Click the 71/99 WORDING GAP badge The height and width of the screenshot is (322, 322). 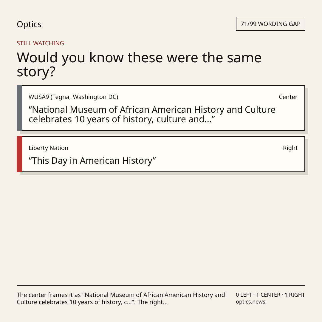pos(270,24)
